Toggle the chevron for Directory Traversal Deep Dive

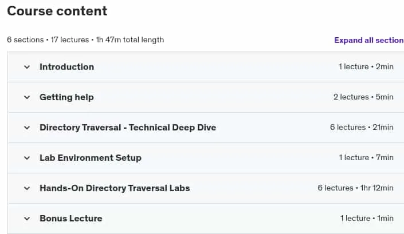(x=27, y=128)
